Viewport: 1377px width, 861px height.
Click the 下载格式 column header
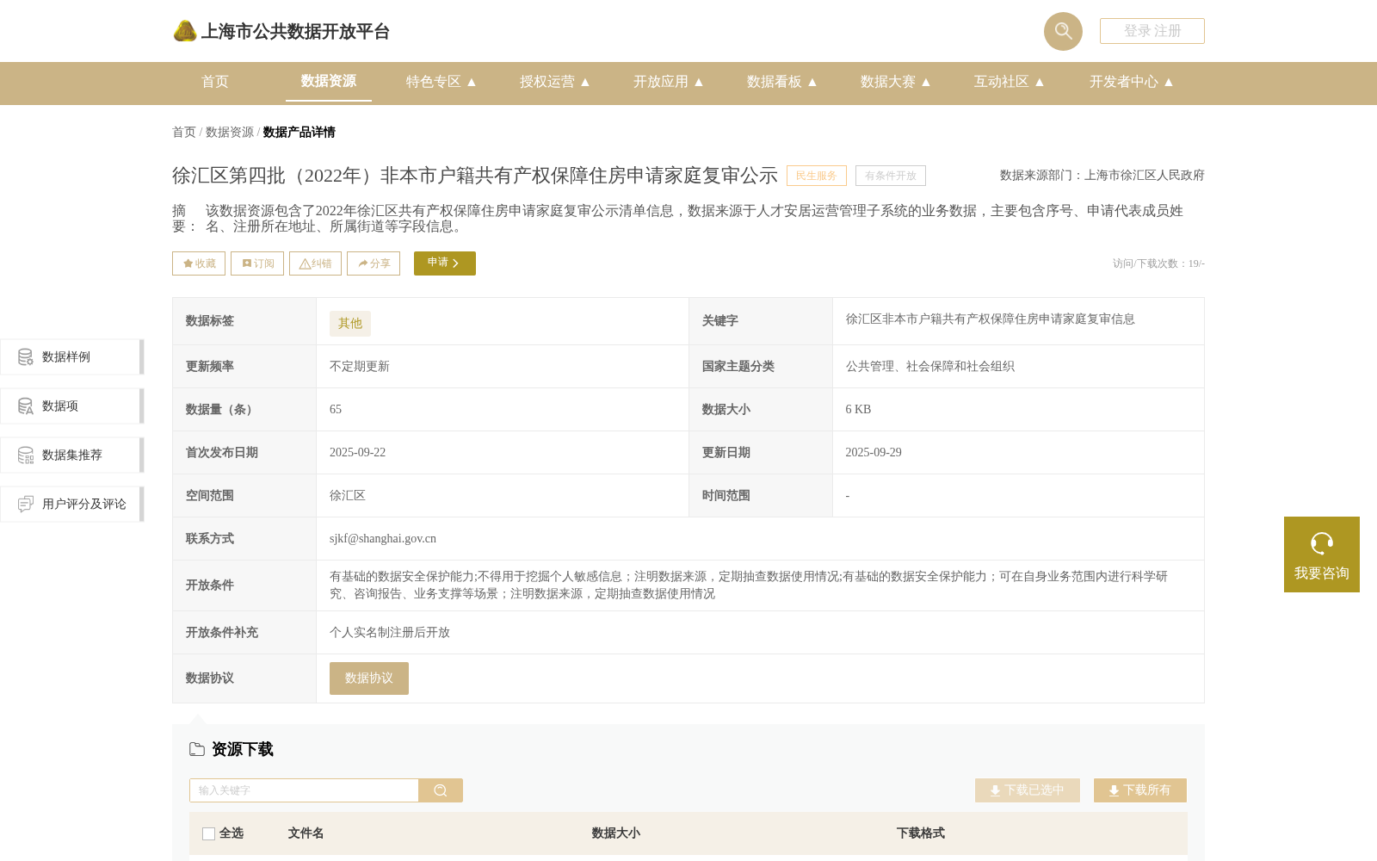[921, 833]
